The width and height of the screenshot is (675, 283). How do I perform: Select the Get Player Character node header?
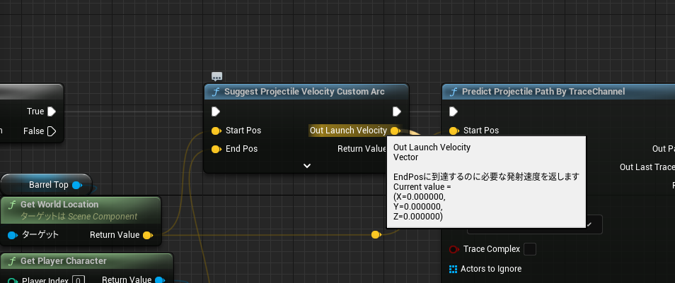87,261
